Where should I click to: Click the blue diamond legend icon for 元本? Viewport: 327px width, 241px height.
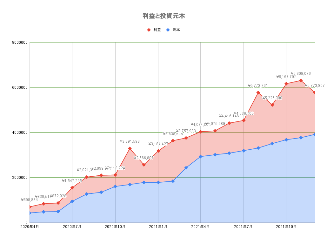point(168,30)
